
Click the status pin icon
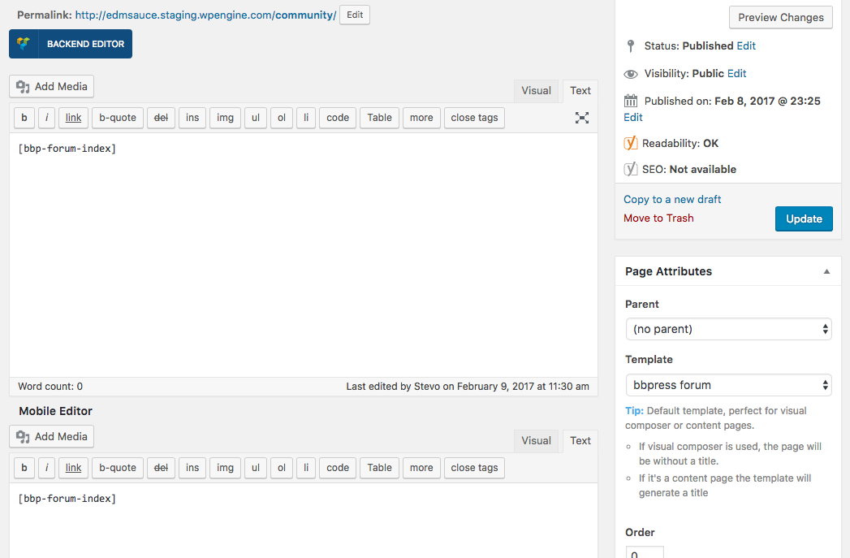coord(630,46)
